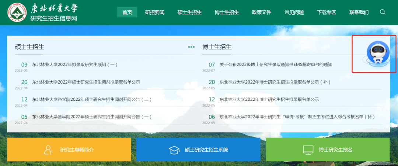The height and width of the screenshot is (166, 398).
Task: Click the graduation cap icon
Action: (x=174, y=150)
